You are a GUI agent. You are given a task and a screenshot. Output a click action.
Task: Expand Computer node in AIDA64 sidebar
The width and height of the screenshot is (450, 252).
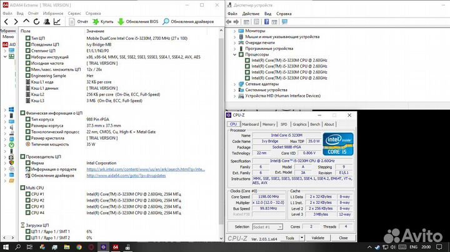(x=5, y=51)
